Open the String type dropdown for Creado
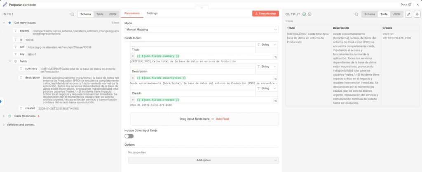422x172 pixels. (267, 88)
